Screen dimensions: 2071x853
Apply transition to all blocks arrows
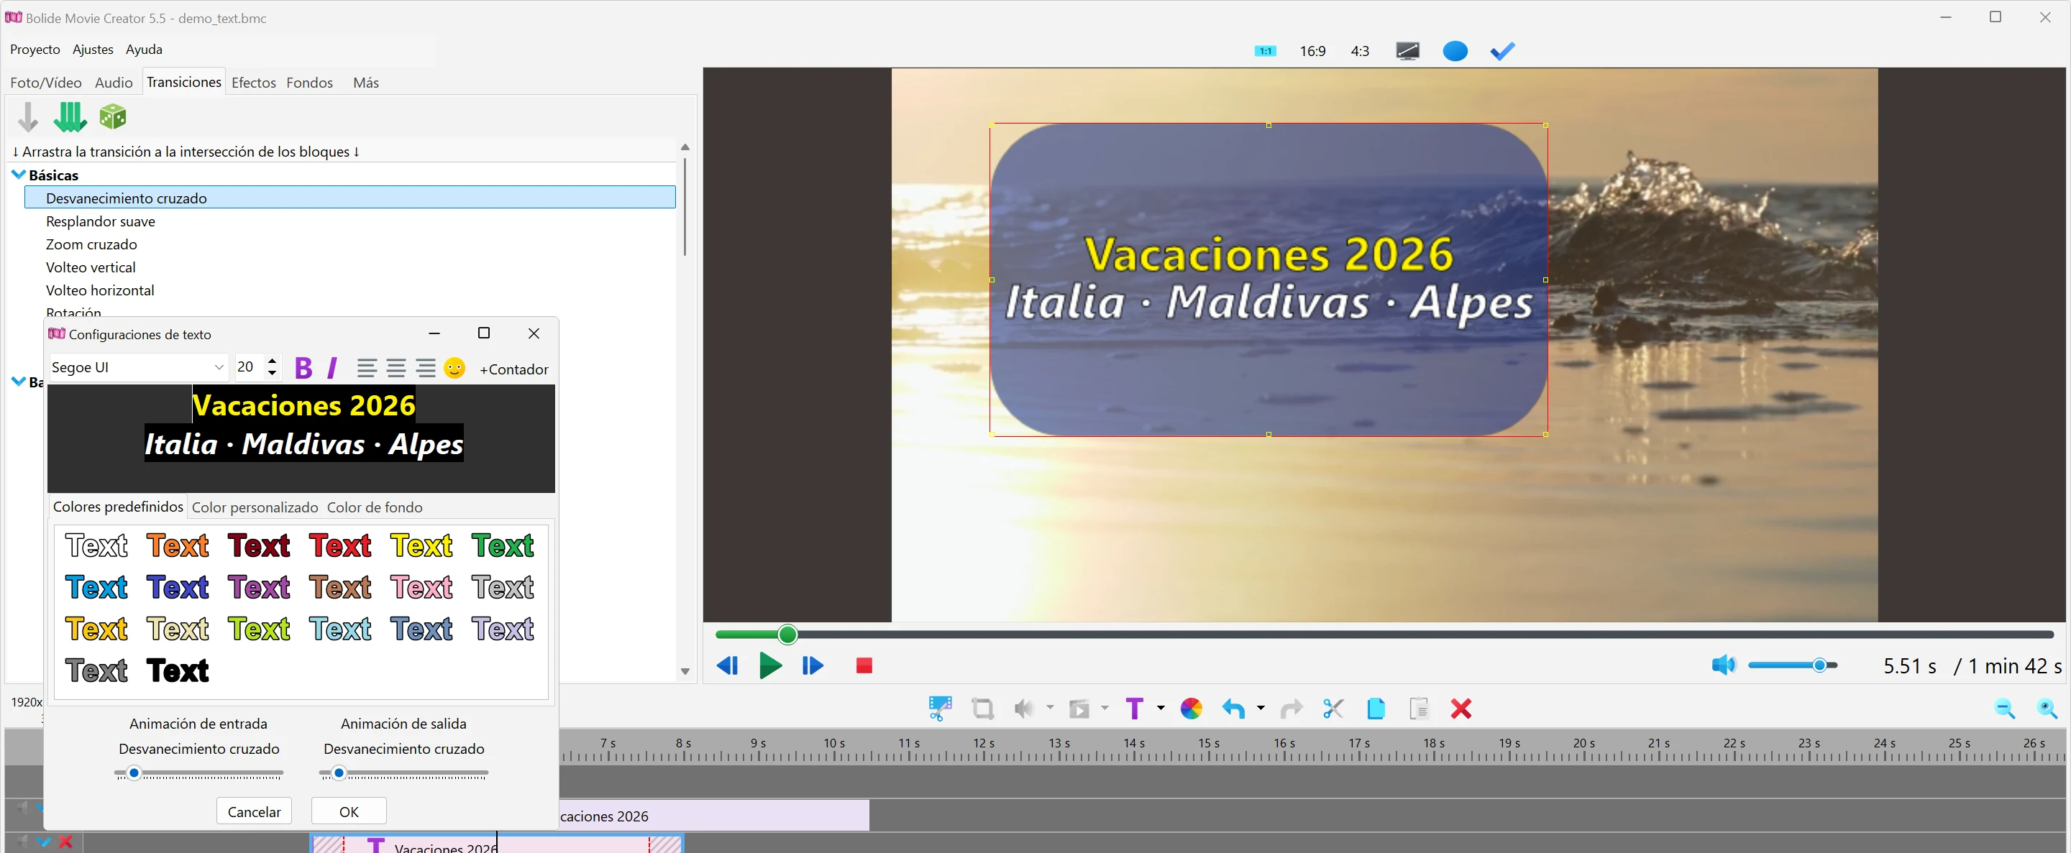(x=70, y=117)
